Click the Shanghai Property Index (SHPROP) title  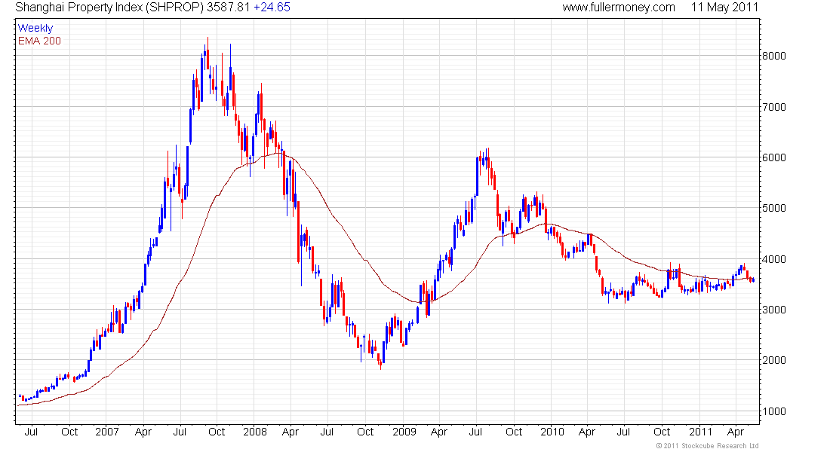point(109,8)
